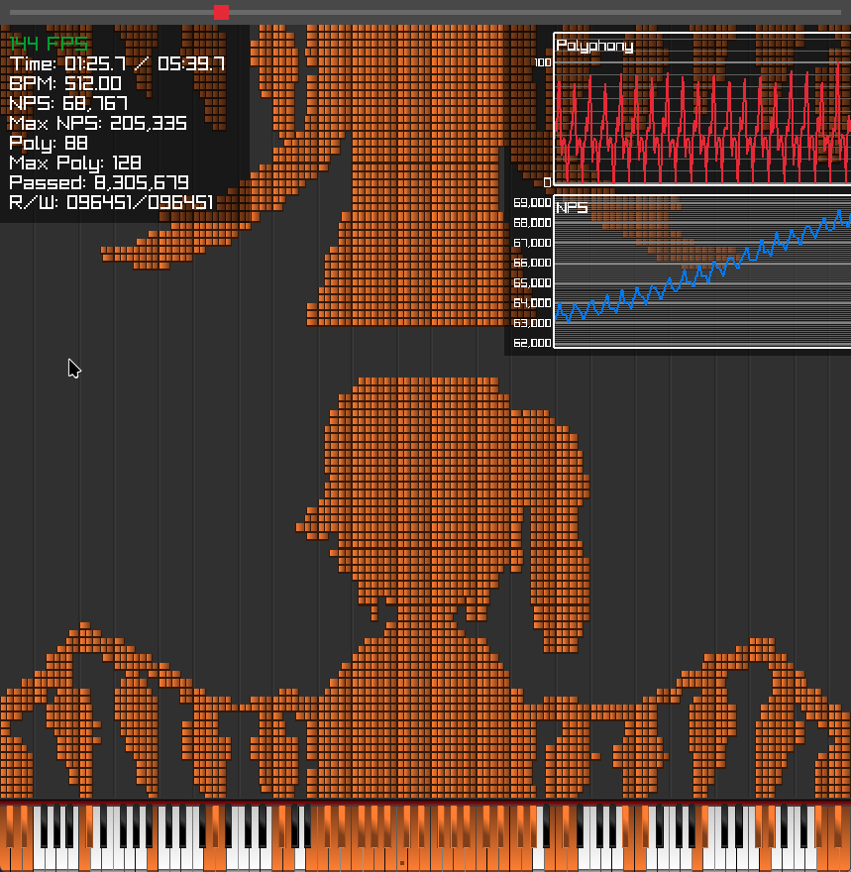Select the BPM: 512.00 readout
The image size is (851, 872).
point(65,84)
